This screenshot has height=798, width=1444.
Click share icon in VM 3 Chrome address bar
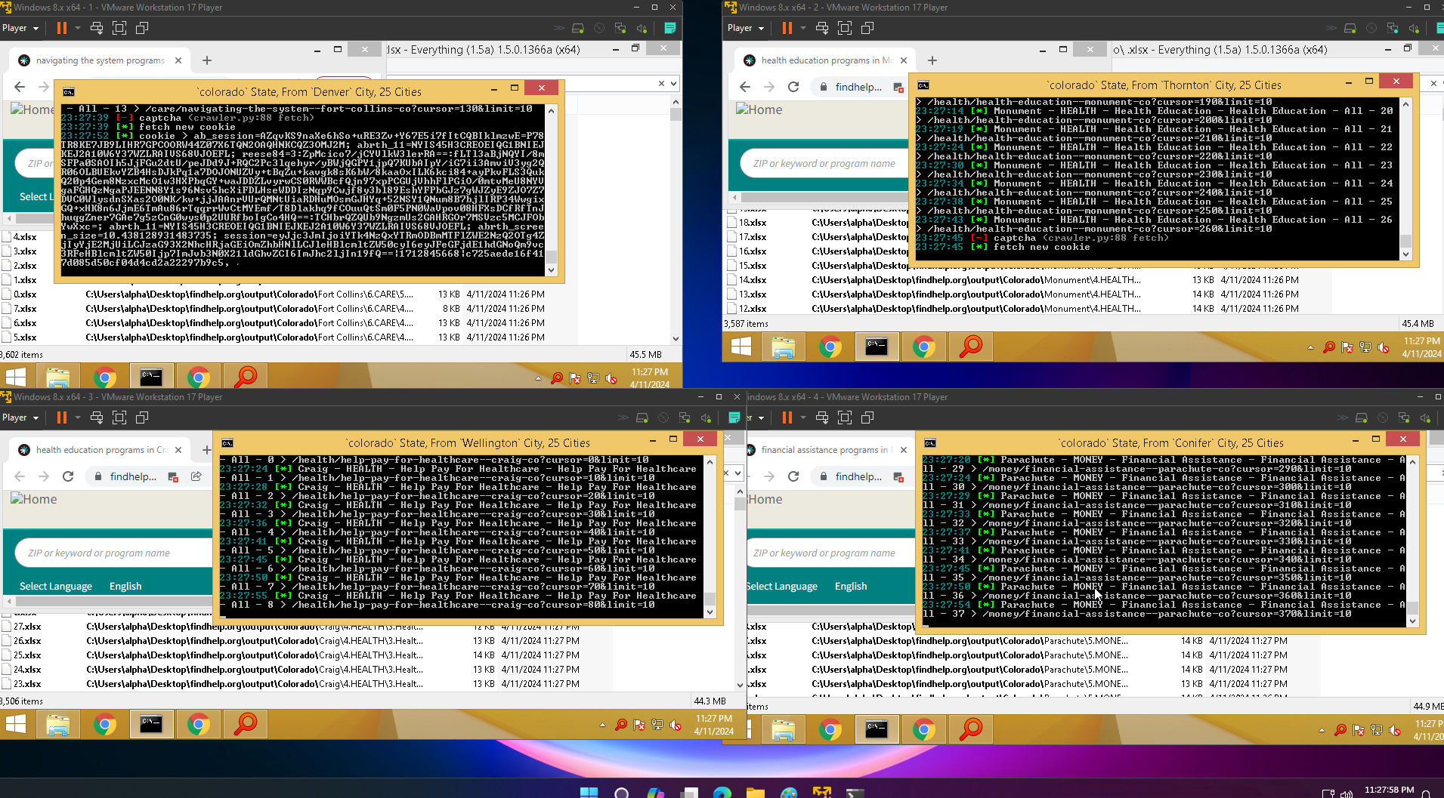click(196, 476)
